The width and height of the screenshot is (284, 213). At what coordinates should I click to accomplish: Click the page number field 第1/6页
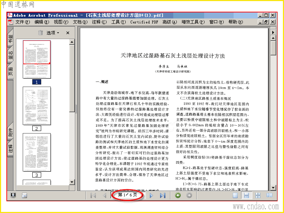pyautogui.click(x=127, y=195)
